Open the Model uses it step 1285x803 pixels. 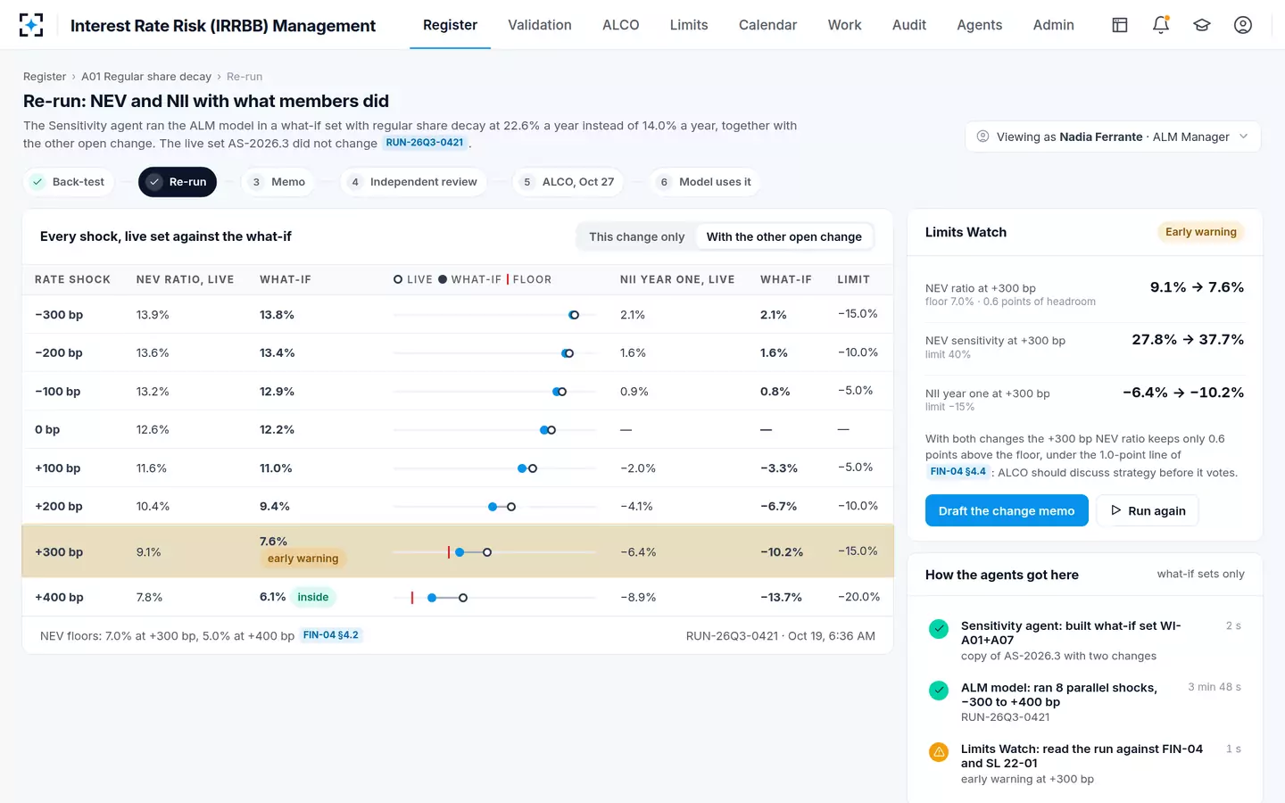[x=705, y=182]
